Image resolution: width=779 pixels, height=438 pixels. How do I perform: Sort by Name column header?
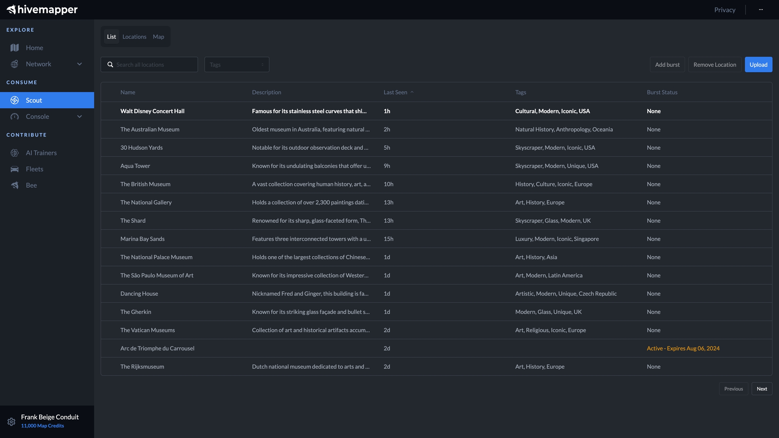coord(127,92)
